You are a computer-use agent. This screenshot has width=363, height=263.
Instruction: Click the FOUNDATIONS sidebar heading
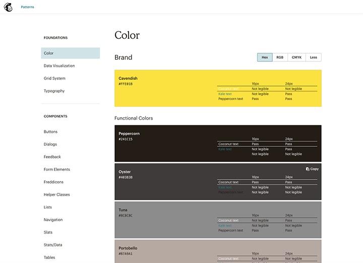click(x=55, y=38)
